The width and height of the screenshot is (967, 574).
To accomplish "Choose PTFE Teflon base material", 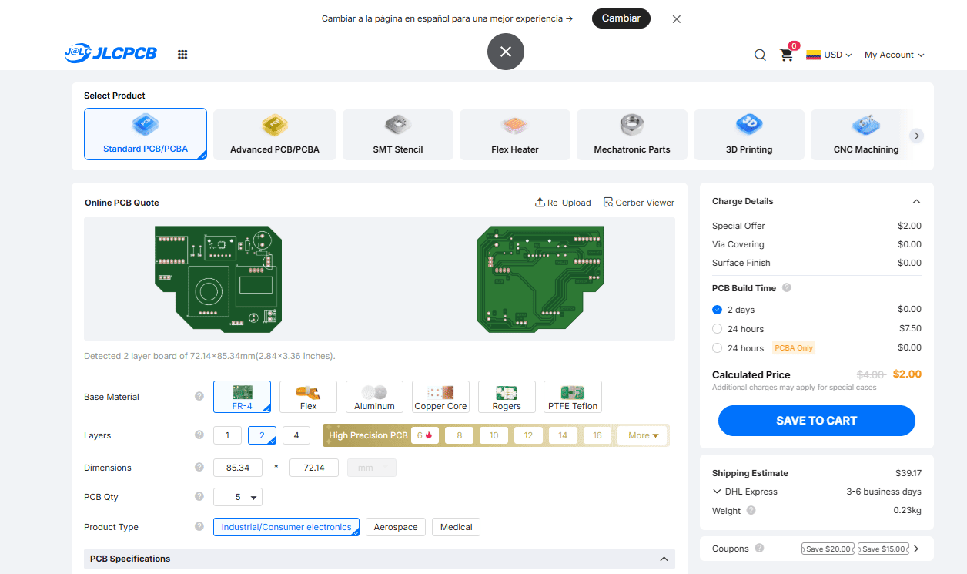I will [x=573, y=397].
